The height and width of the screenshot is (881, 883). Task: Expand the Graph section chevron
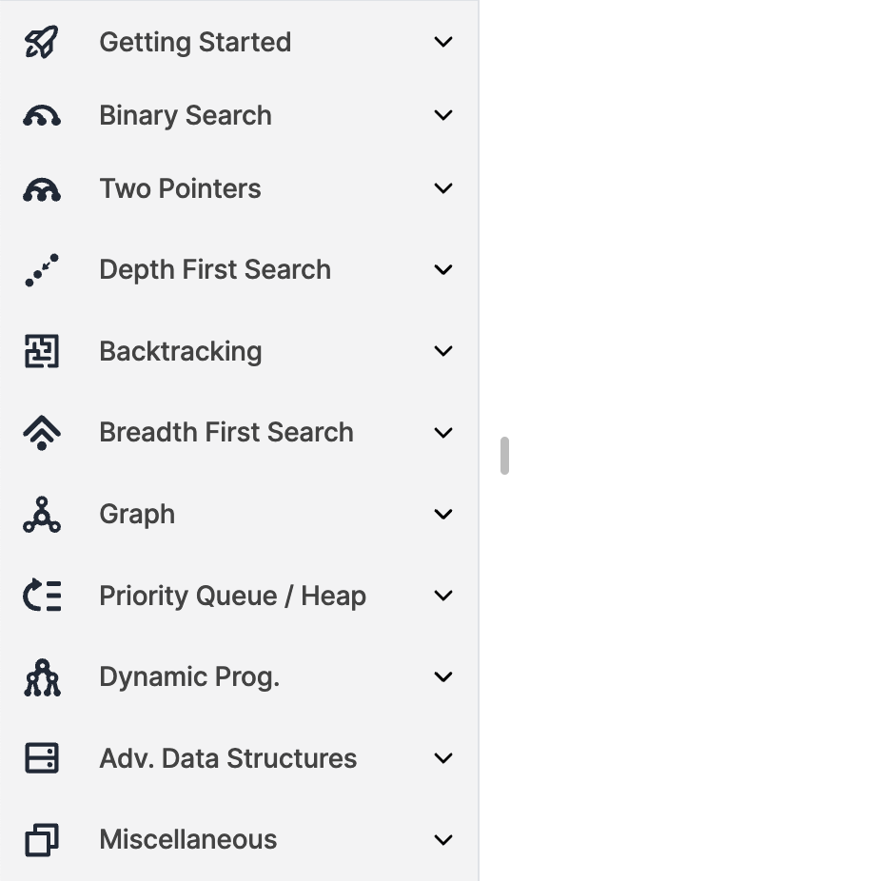(x=443, y=513)
